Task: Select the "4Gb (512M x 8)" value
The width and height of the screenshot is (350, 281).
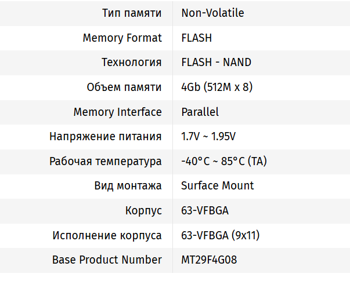Action: (217, 87)
